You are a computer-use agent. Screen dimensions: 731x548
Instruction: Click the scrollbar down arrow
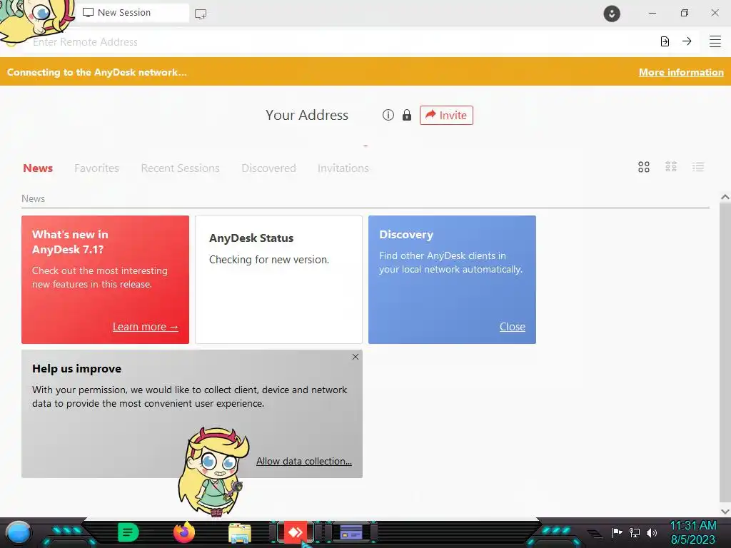click(725, 511)
